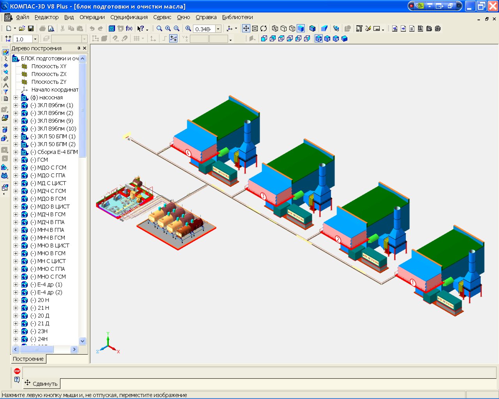Click the Print preview icon

click(51, 28)
